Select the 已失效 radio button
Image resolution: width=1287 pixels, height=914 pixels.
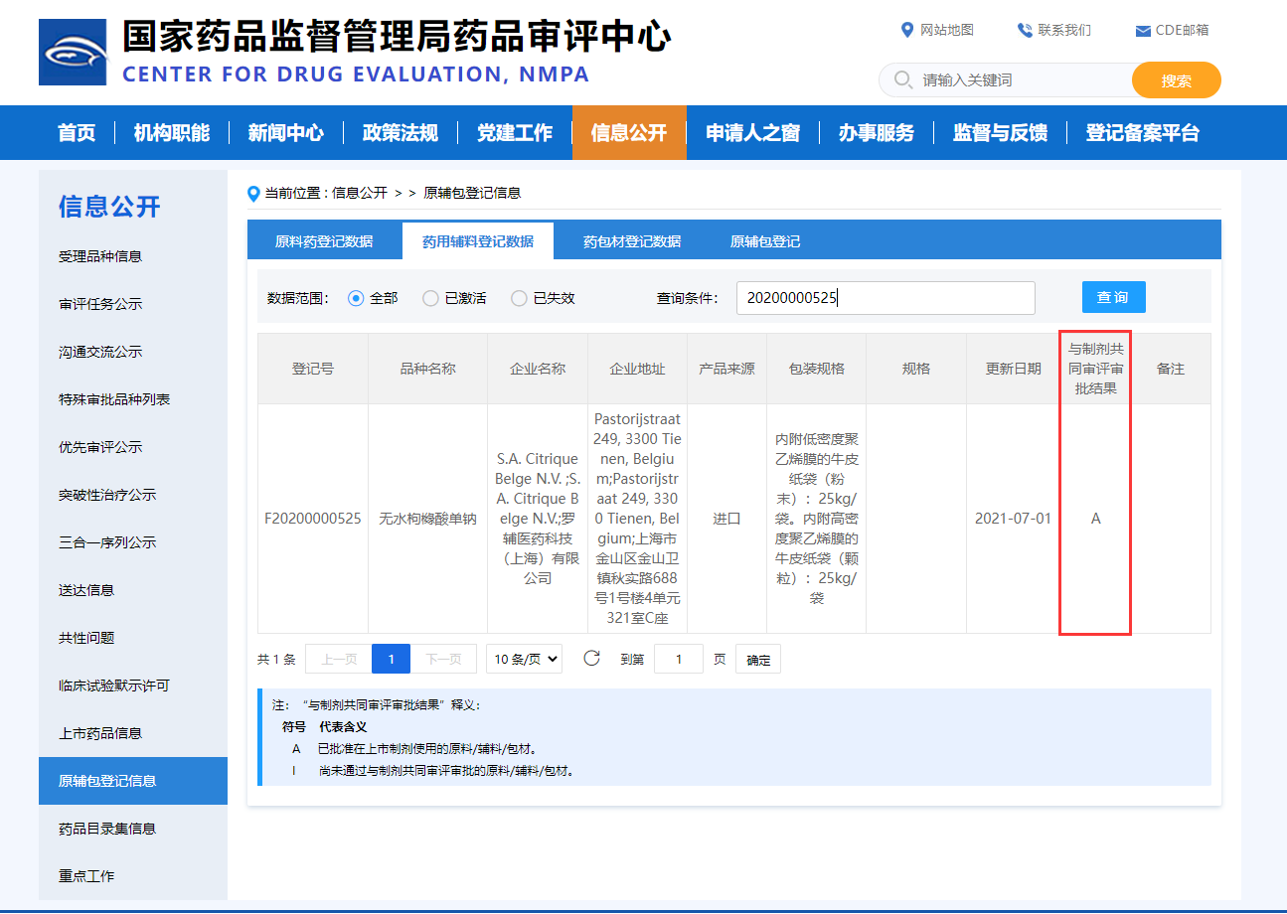(x=518, y=297)
